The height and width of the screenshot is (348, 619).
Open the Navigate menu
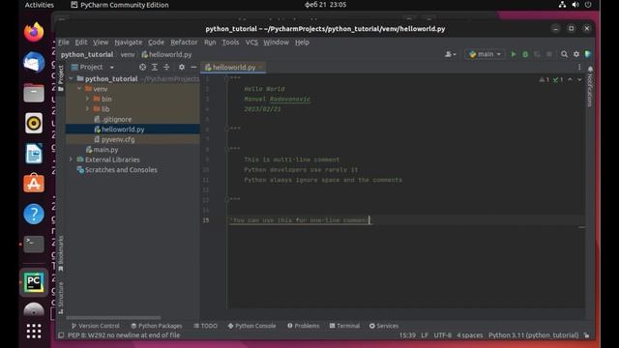(129, 43)
